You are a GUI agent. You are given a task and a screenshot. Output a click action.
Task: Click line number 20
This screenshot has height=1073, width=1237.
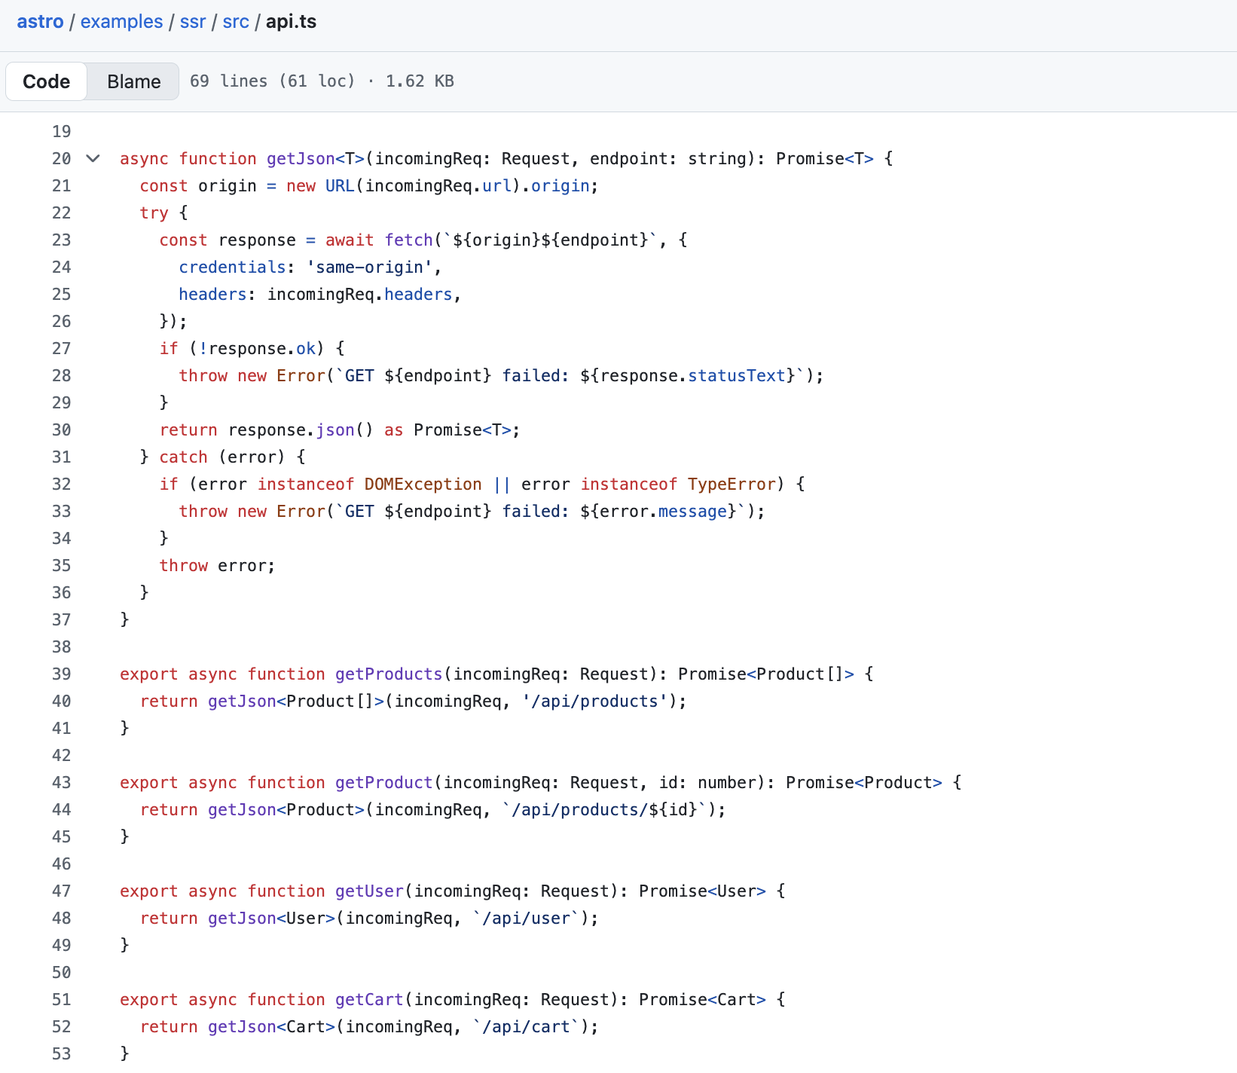[x=62, y=159]
